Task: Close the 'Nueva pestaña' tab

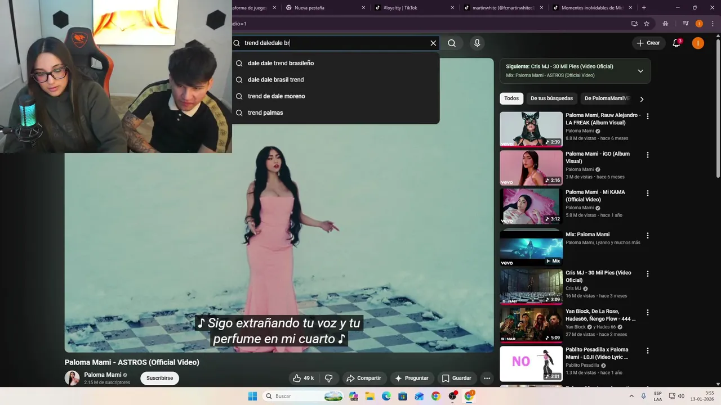Action: (363, 8)
